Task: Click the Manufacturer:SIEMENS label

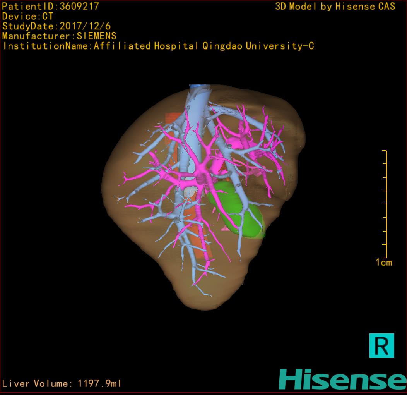Action: pos(59,36)
